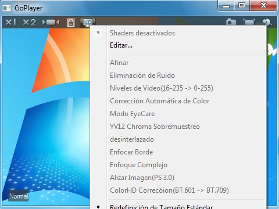Screen dimensions: 279x209
Task: Click the screen capture frame icon
Action: click(249, 22)
